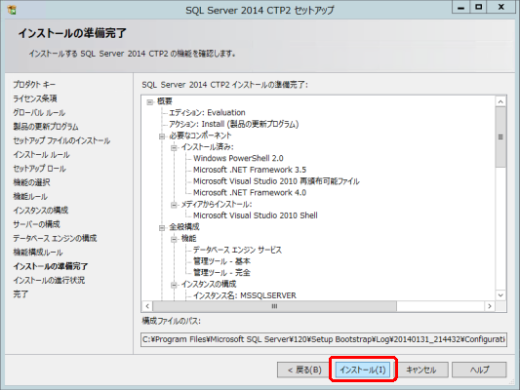
Task: Select the サーバーの構成 step
Action: [x=36, y=224]
